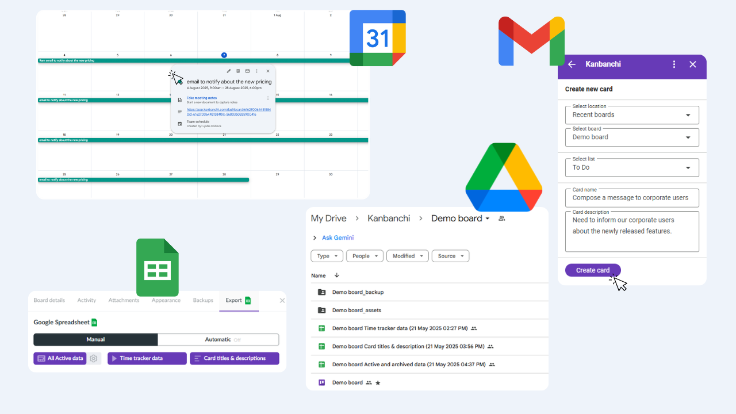The image size is (736, 414).
Task: Expand the Ask Gemini section
Action: tap(315, 238)
